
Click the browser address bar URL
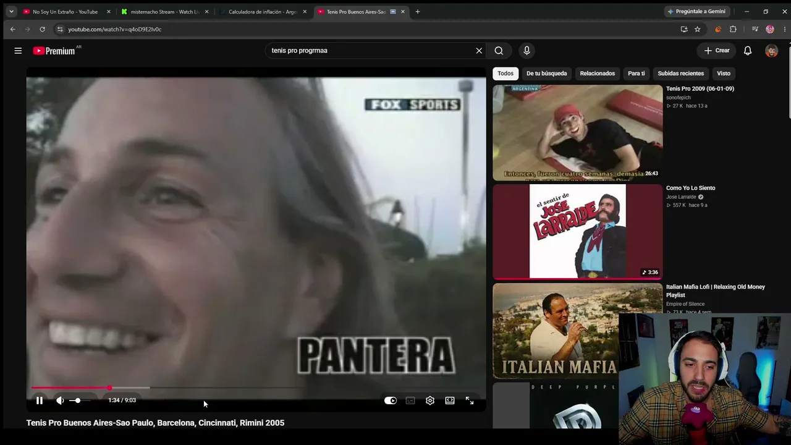[x=115, y=29]
